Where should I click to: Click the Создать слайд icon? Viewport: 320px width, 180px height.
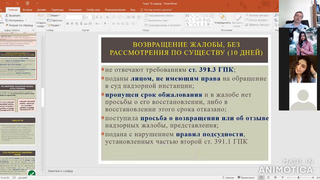coord(41,17)
